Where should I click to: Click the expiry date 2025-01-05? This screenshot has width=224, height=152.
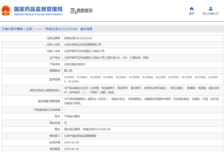(x=71, y=149)
